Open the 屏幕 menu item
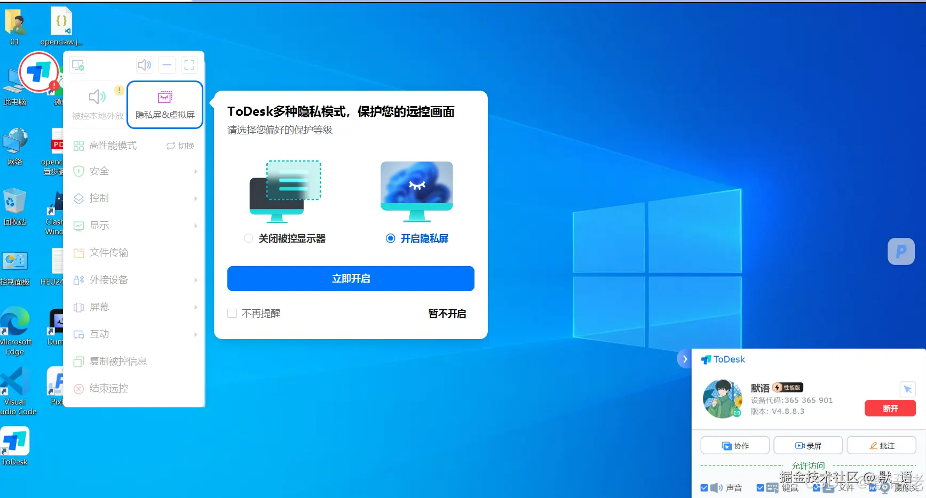 [134, 307]
